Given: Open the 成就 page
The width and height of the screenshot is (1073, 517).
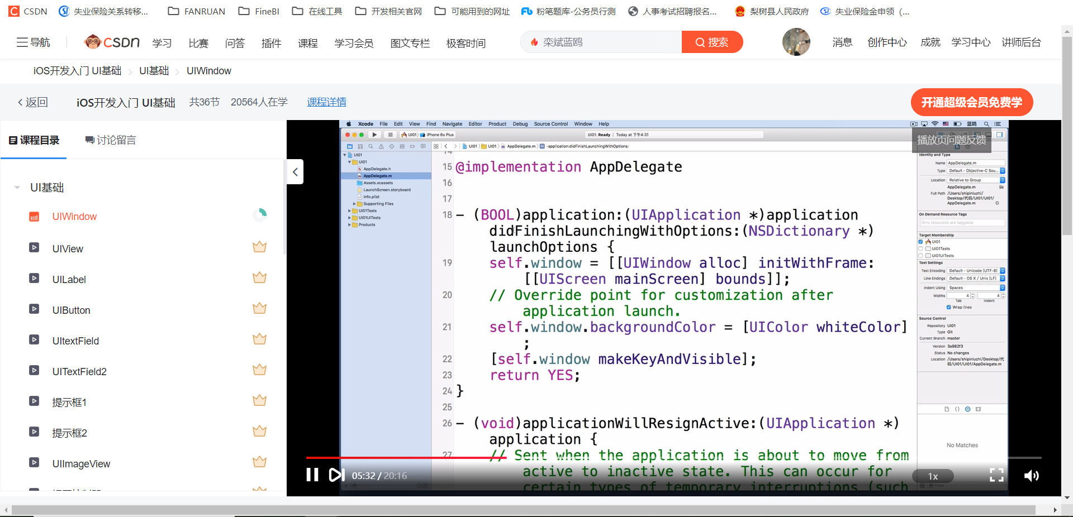Looking at the screenshot, I should (x=930, y=42).
